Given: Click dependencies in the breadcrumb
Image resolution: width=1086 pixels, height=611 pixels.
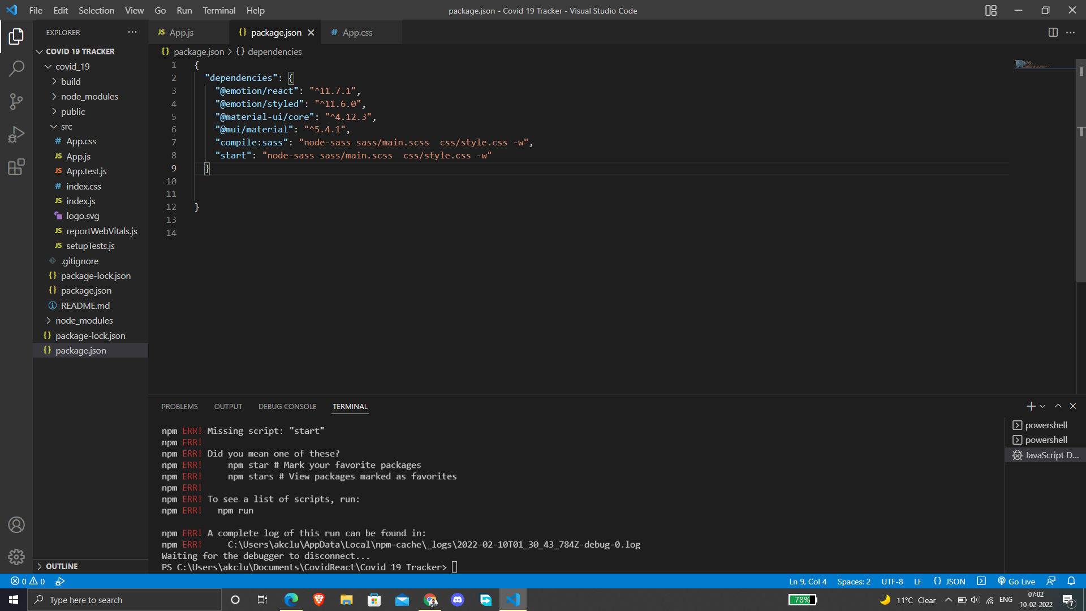Looking at the screenshot, I should tap(274, 51).
